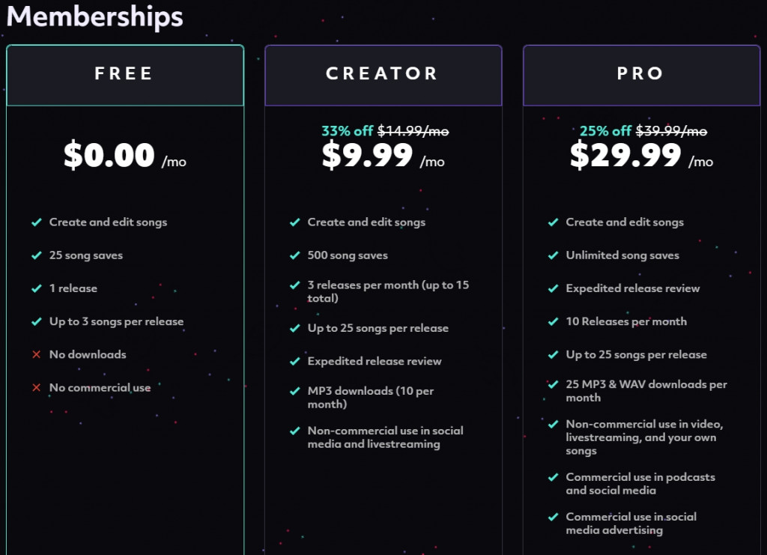Click the 25% off discount label
Image resolution: width=767 pixels, height=555 pixels.
pyautogui.click(x=605, y=131)
